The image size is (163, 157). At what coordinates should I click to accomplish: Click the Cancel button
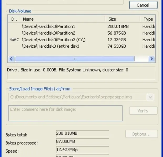[143, 5]
